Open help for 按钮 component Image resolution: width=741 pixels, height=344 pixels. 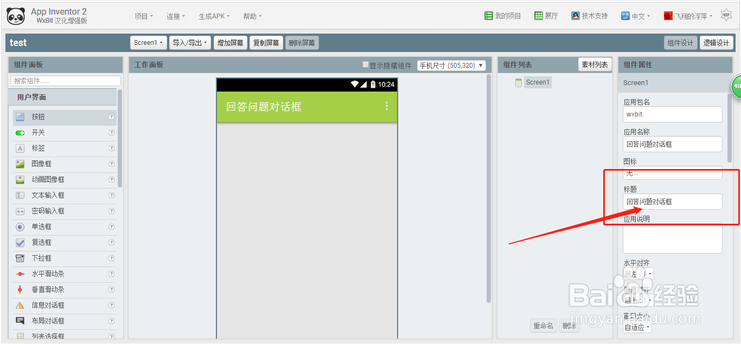tap(111, 117)
